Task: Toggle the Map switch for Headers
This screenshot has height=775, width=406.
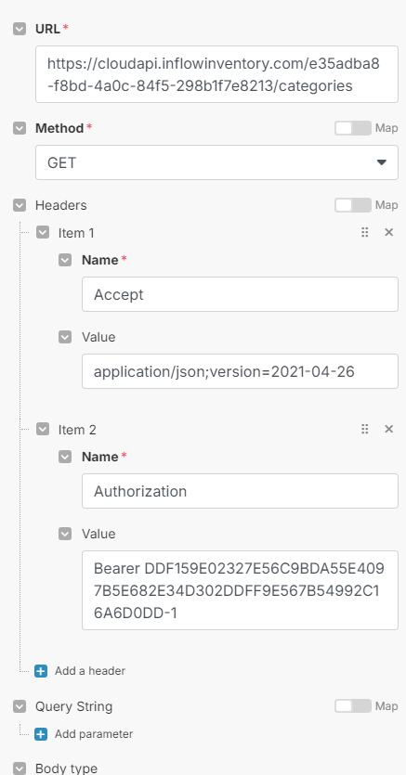Action: coord(353,204)
